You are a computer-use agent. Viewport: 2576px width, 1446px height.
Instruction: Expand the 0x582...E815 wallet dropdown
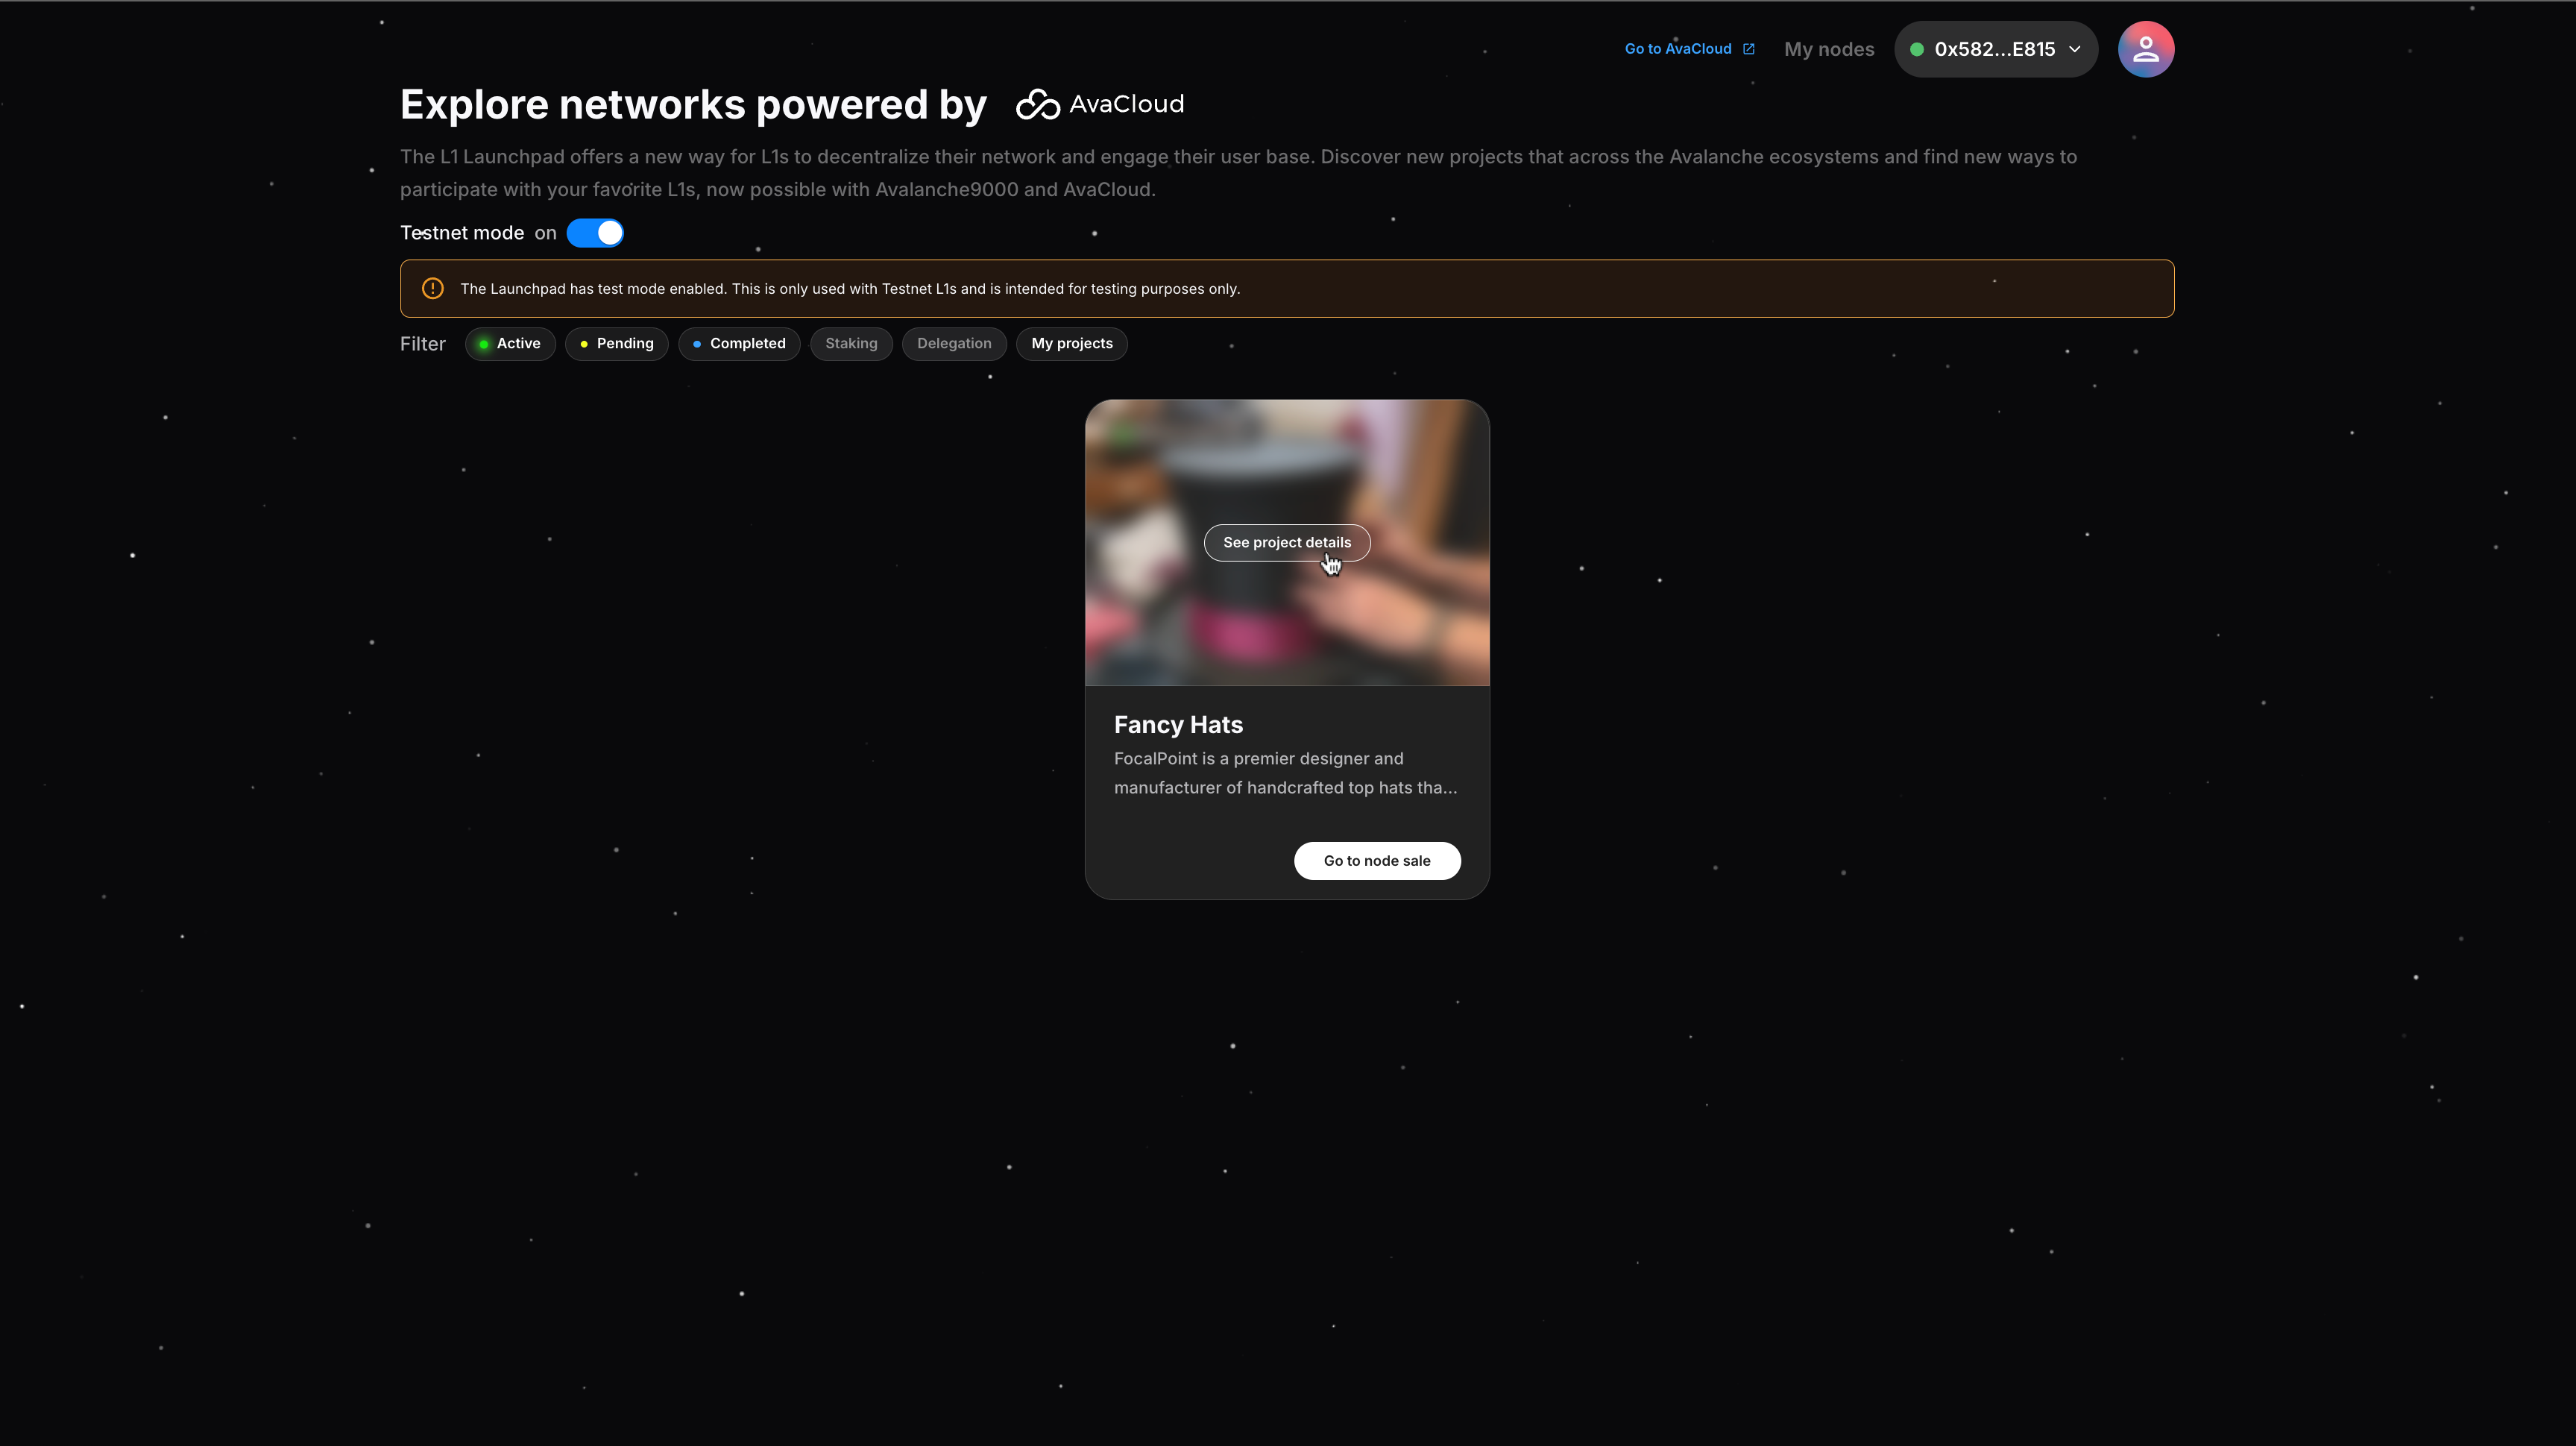[x=1994, y=49]
